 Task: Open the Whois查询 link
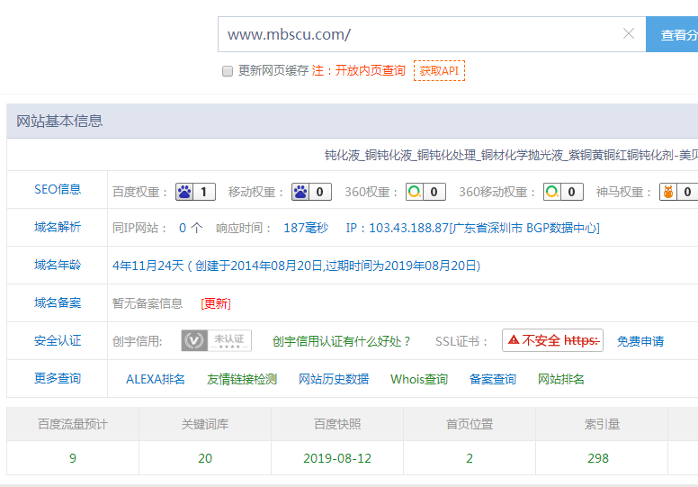point(419,380)
